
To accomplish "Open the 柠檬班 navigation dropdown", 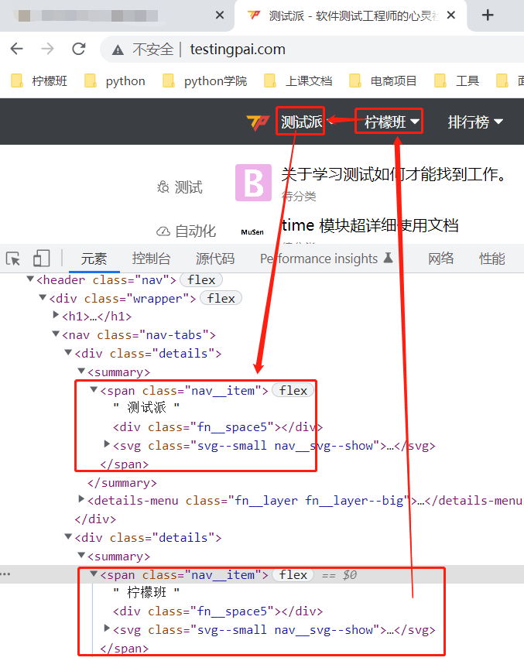I will point(392,122).
